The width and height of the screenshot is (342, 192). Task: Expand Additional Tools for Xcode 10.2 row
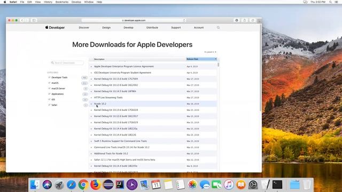[91, 154]
